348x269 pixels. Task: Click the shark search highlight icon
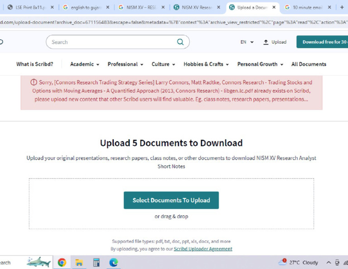[x=39, y=262]
